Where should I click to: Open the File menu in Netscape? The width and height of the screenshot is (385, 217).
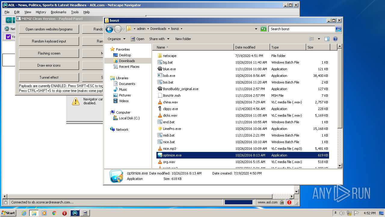[7, 12]
